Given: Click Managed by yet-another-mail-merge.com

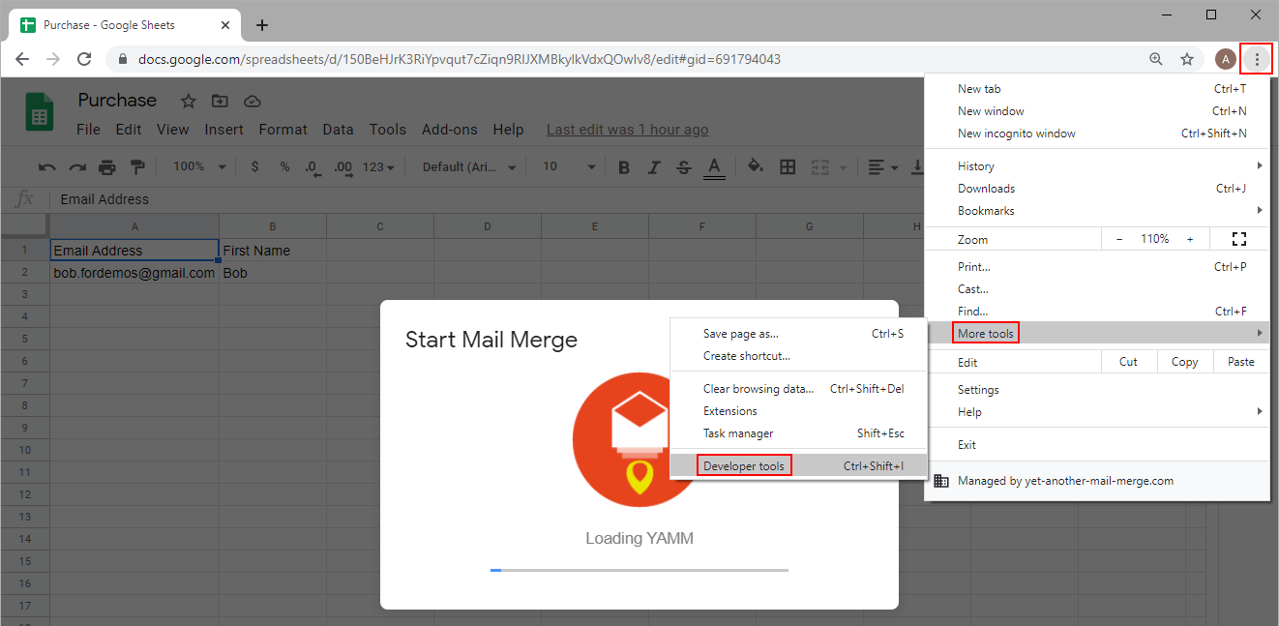Looking at the screenshot, I should 1097,481.
